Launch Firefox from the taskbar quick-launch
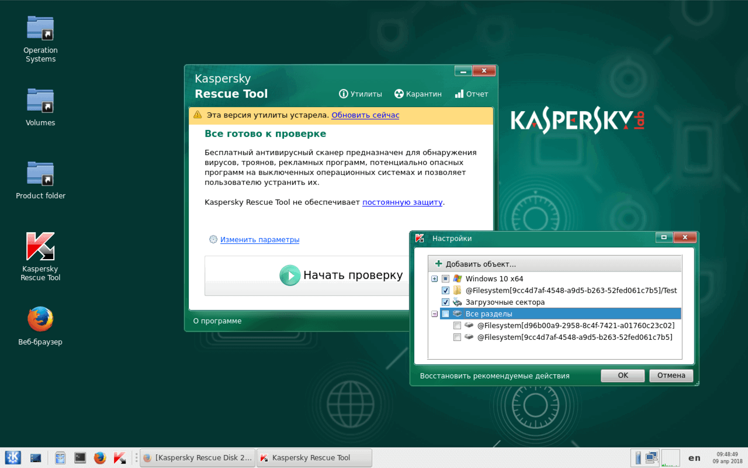The image size is (748, 468). tap(100, 457)
